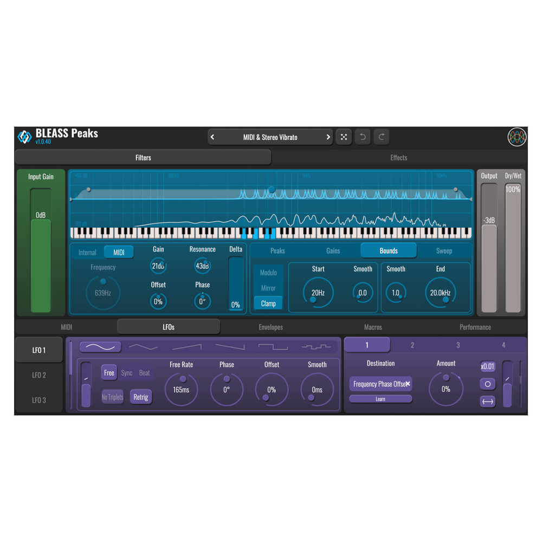Viewport: 542px width, 542px height.
Task: Click the BLEASS logo icon
Action: point(24,137)
